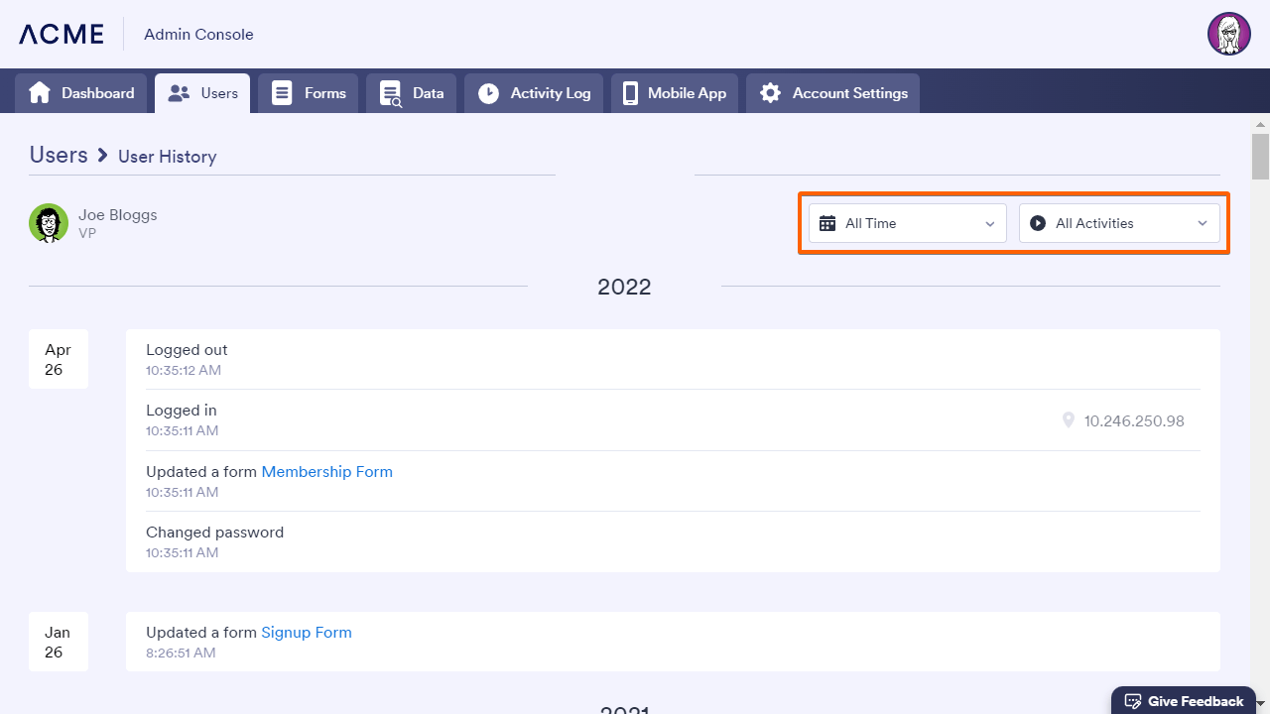Expand the All Activities filter dropdown
The height and width of the screenshot is (714, 1270).
(1118, 223)
